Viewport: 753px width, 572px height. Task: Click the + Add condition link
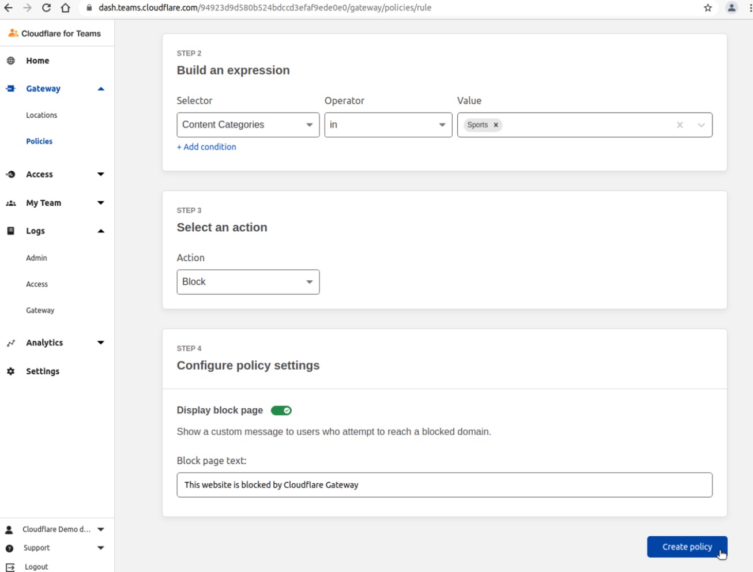pyautogui.click(x=206, y=147)
